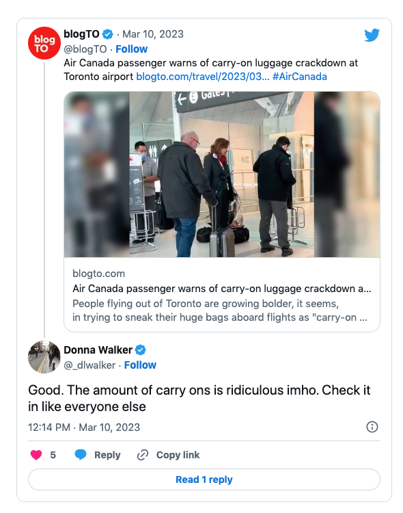Open the #AirCanada hashtag

[299, 77]
